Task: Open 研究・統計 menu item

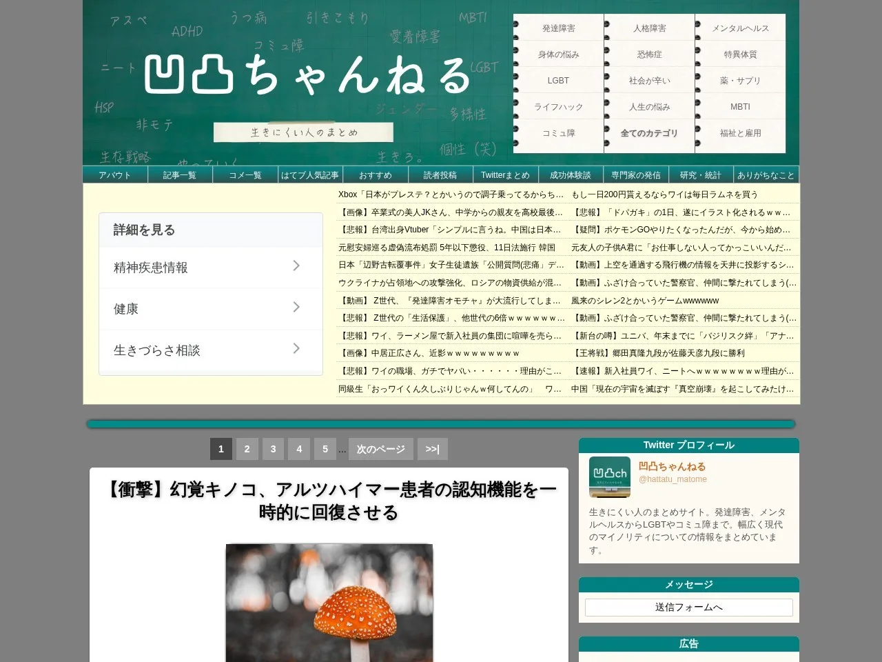Action: click(701, 175)
